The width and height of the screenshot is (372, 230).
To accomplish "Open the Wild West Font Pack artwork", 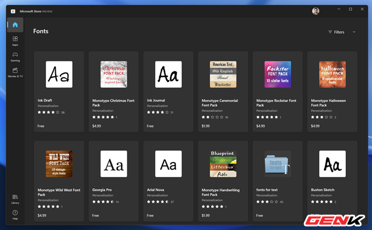I will pyautogui.click(x=59, y=164).
